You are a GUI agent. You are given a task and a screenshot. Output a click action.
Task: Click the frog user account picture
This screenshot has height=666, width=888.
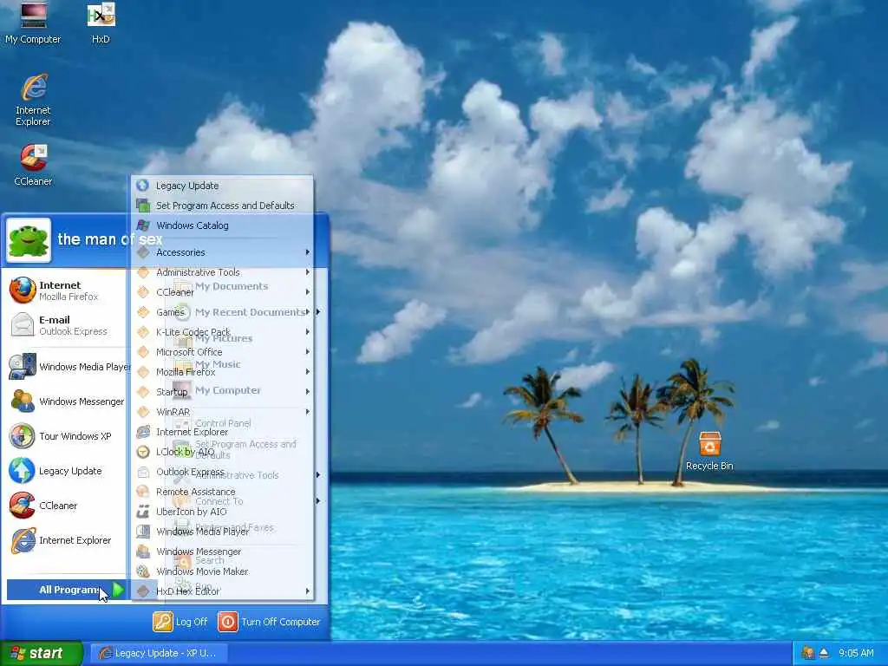point(29,240)
